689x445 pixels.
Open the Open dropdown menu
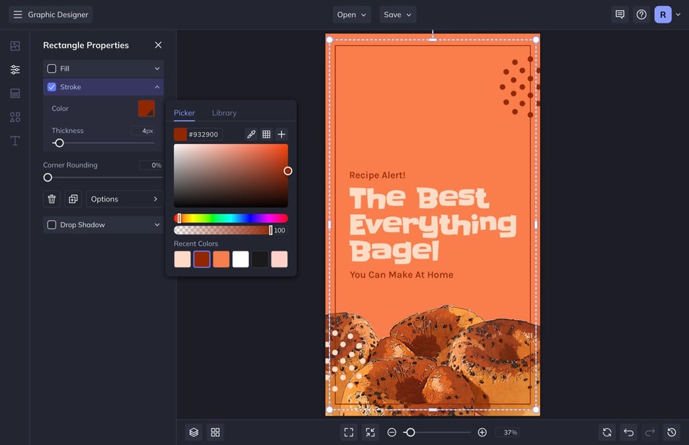click(x=352, y=15)
